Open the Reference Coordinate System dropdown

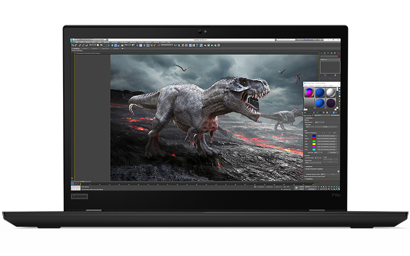pos(128,45)
